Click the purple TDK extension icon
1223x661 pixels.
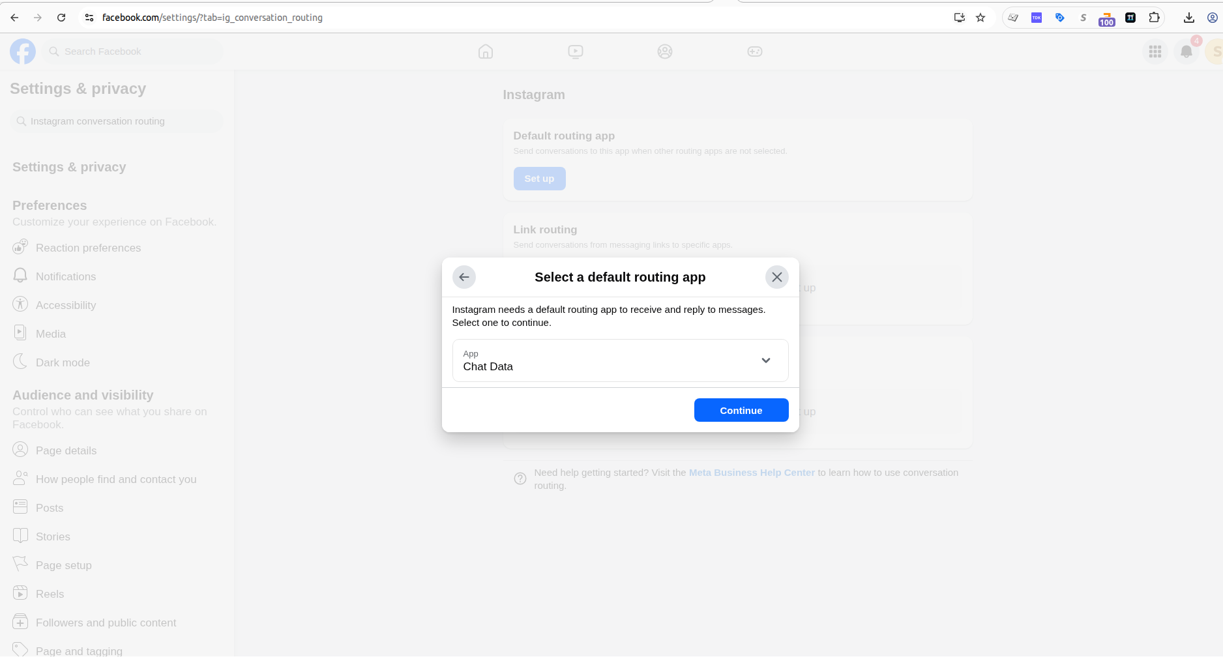[1037, 18]
